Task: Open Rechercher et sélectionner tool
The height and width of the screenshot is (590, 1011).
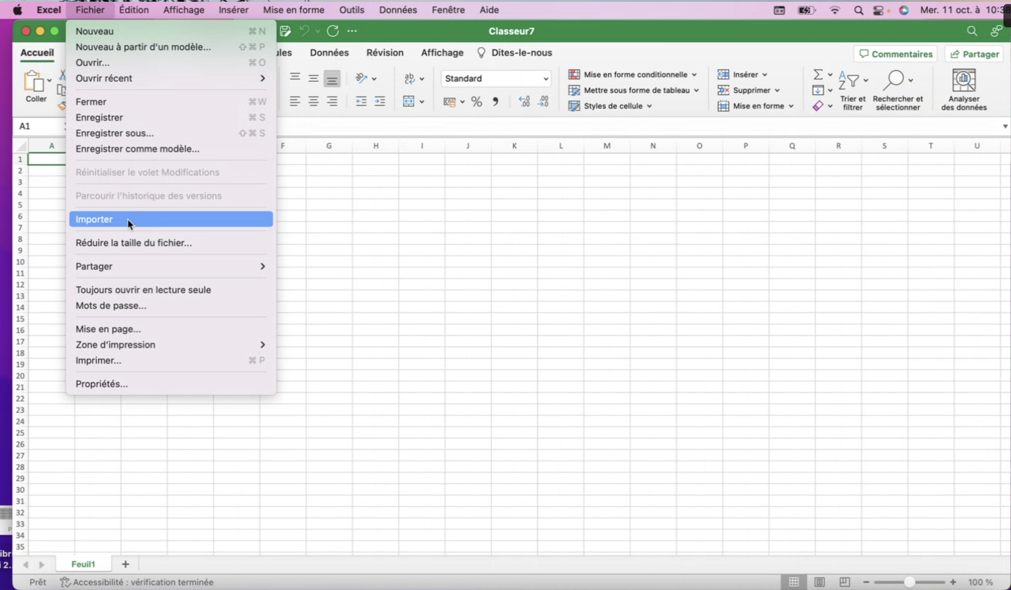Action: [x=898, y=91]
